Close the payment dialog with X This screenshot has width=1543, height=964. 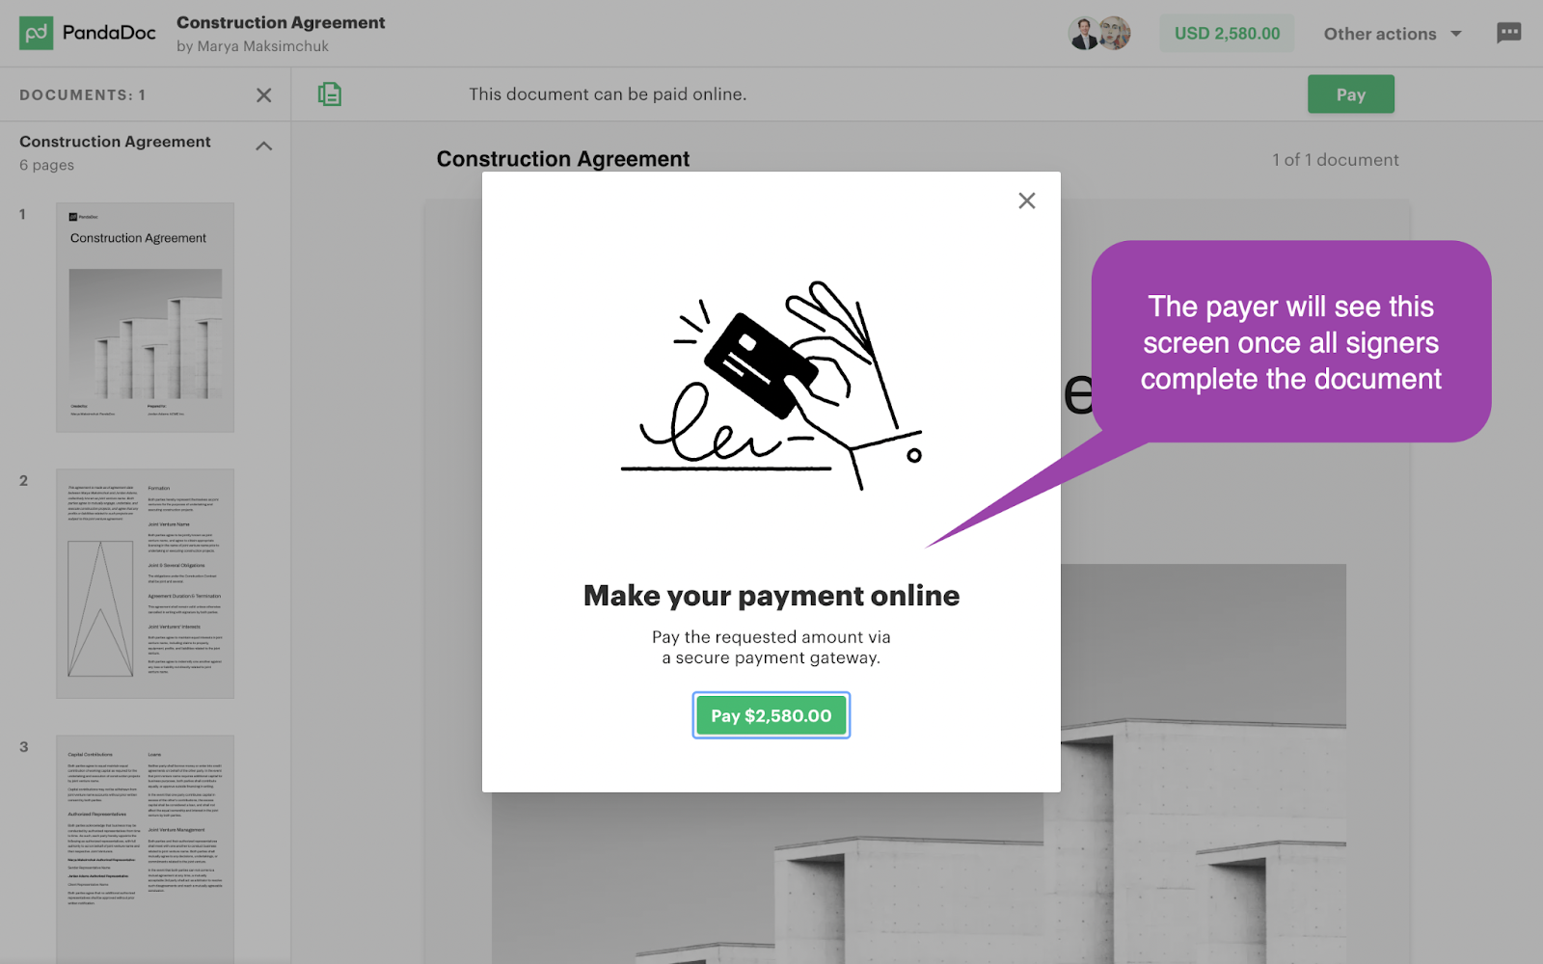click(x=1027, y=201)
